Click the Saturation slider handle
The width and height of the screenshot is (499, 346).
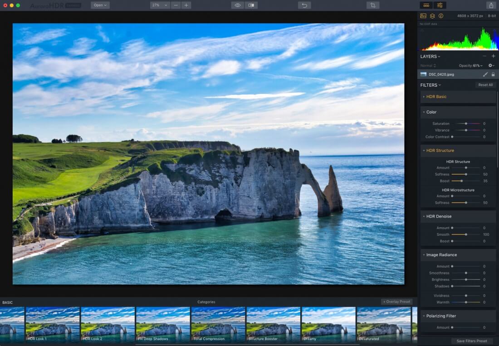(466, 123)
